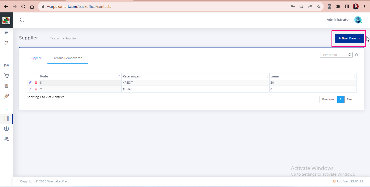Screen dimensions: 370x187
Task: Open the saved password key icon
Action: pos(293,6)
